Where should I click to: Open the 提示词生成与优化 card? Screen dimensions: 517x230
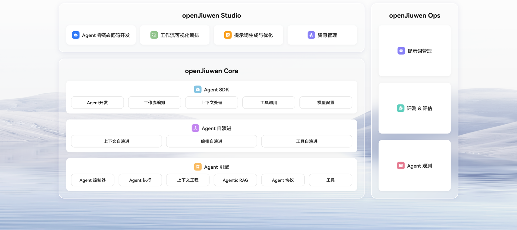tap(248, 35)
